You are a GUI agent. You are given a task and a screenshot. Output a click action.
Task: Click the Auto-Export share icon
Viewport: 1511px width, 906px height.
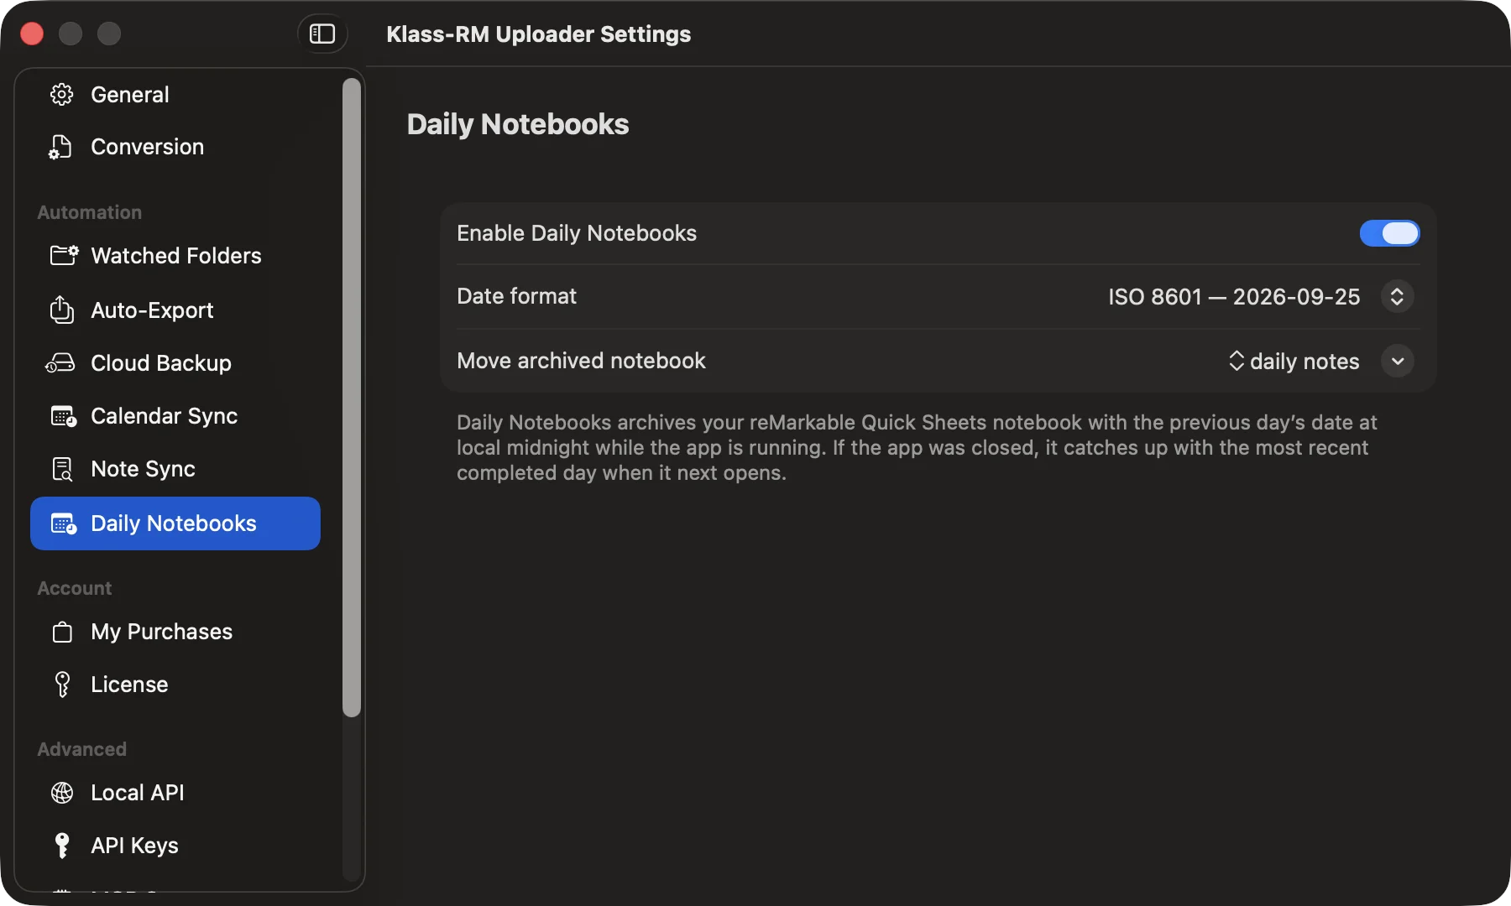coord(61,310)
